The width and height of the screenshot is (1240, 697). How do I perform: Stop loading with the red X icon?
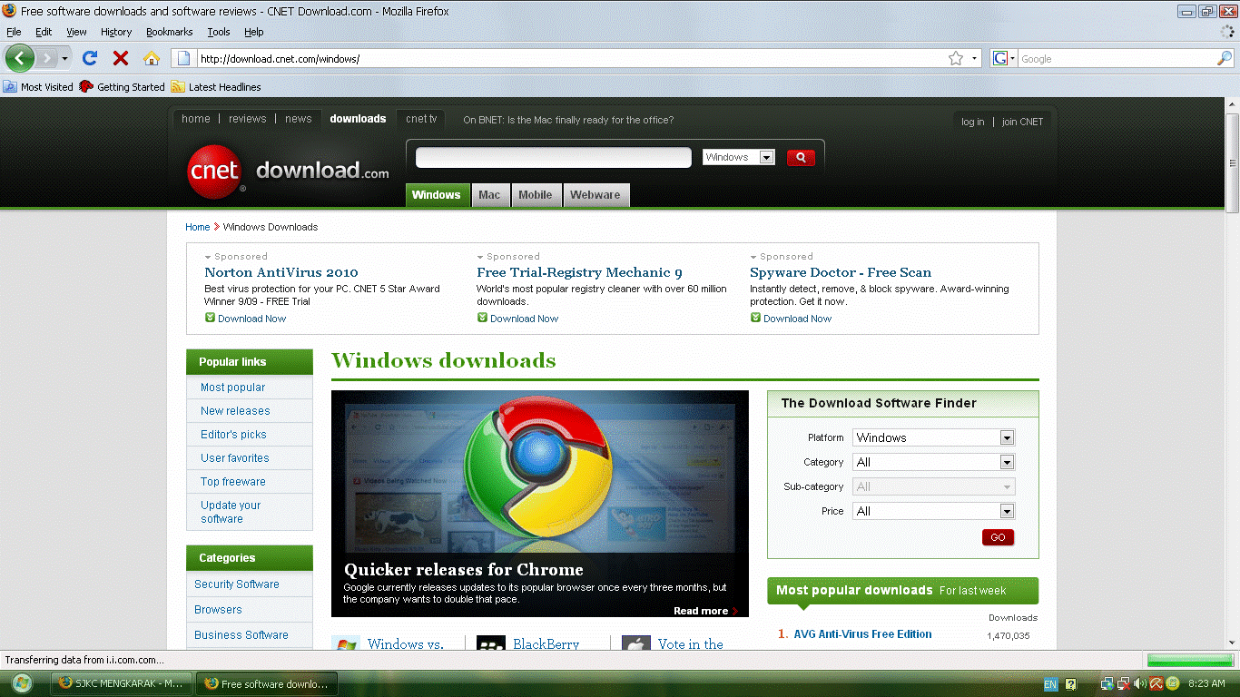pyautogui.click(x=120, y=58)
